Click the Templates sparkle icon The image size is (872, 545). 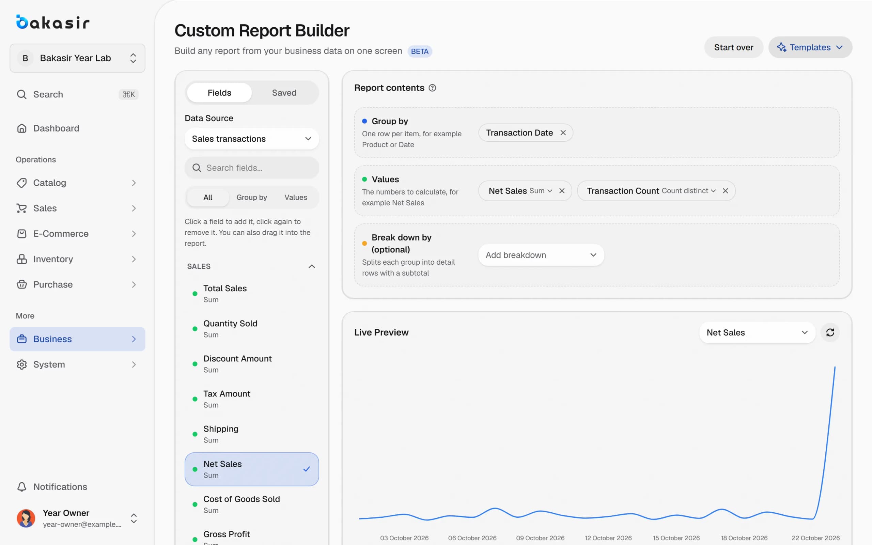781,47
